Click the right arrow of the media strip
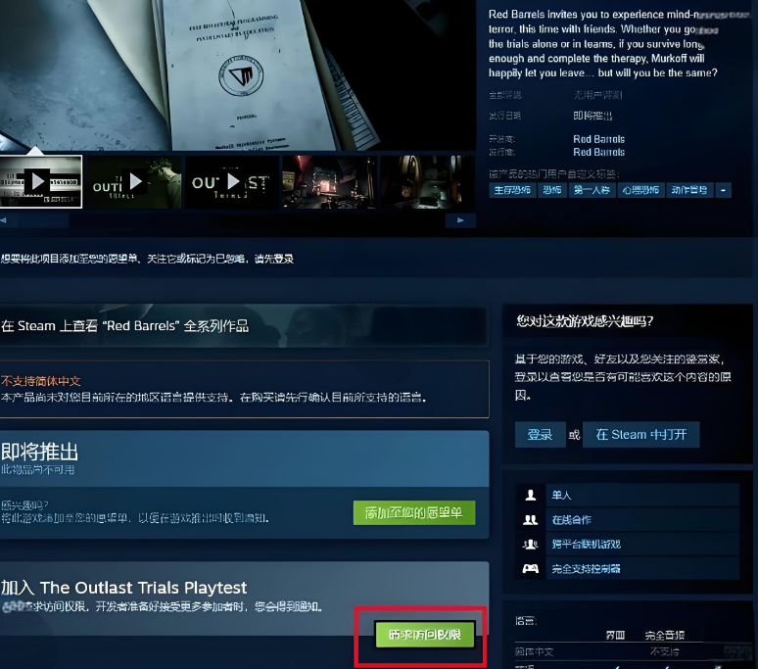Screen dimensions: 758x669 pos(460,220)
